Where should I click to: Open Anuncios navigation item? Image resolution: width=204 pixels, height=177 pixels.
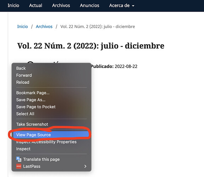(x=89, y=5)
